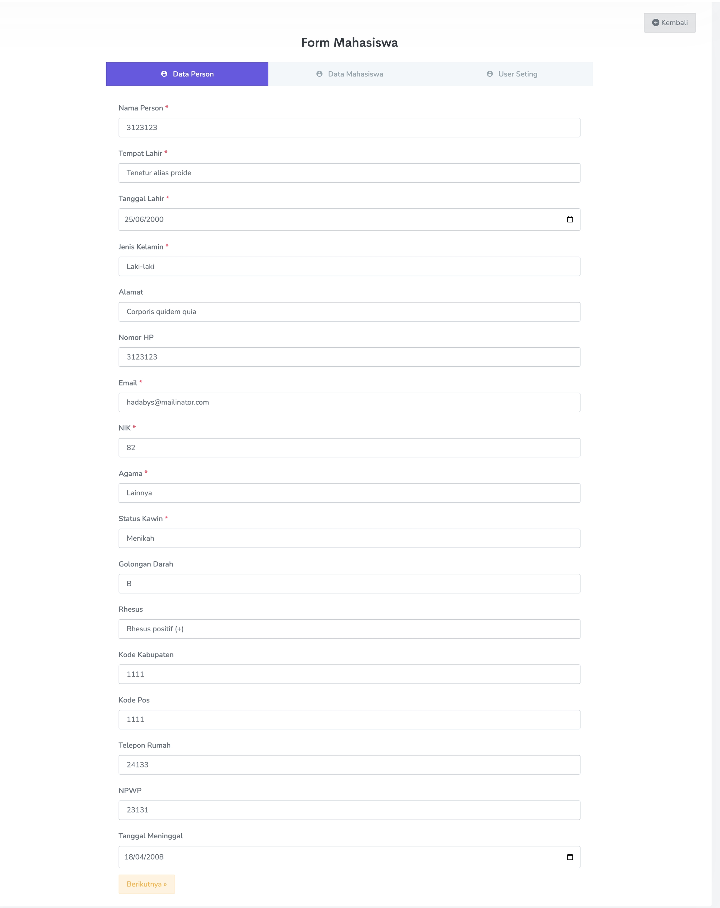
Task: Select the NIK text field
Action: pyautogui.click(x=349, y=448)
